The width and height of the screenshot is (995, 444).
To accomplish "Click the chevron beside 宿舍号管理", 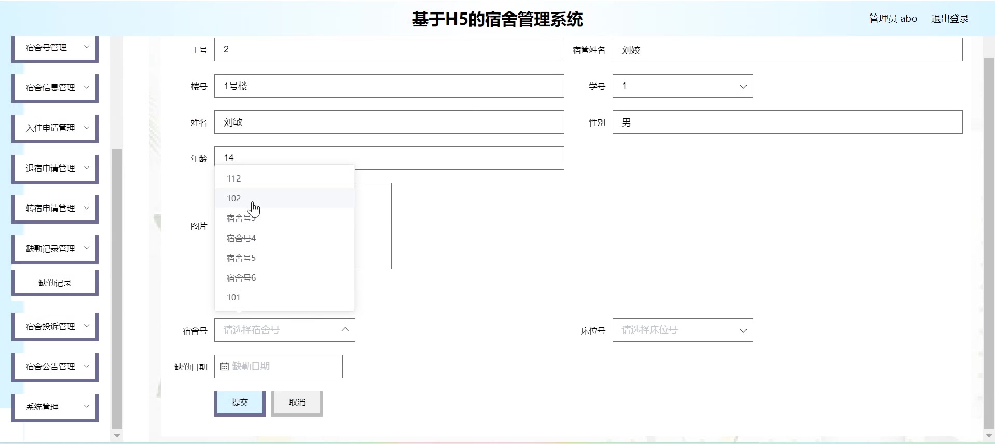I will pyautogui.click(x=87, y=47).
